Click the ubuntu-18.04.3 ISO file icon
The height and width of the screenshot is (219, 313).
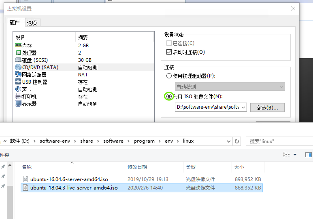tap(26, 188)
